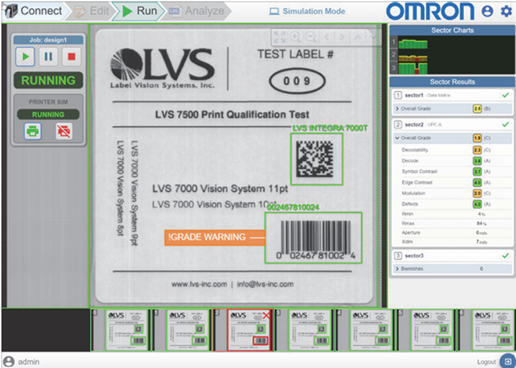Zoom in on the label image
This screenshot has height=368, width=516.
[295, 37]
